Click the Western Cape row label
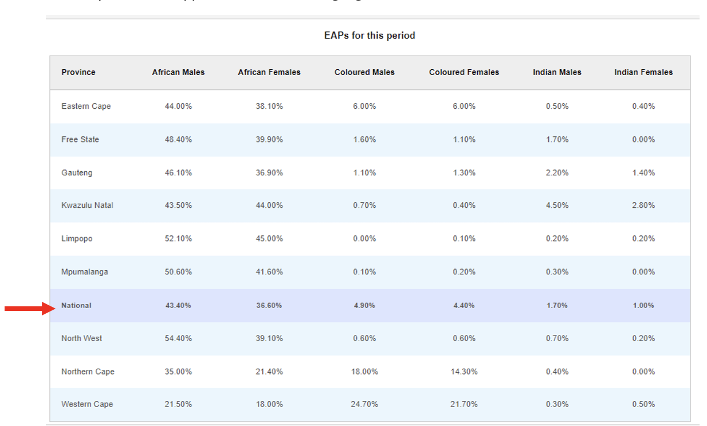Image resolution: width=707 pixels, height=426 pixels. 87,404
